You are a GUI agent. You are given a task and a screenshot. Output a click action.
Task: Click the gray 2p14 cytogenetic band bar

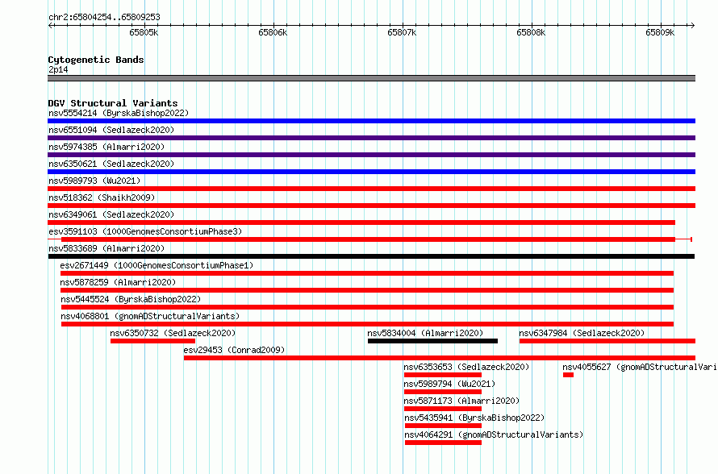point(371,78)
